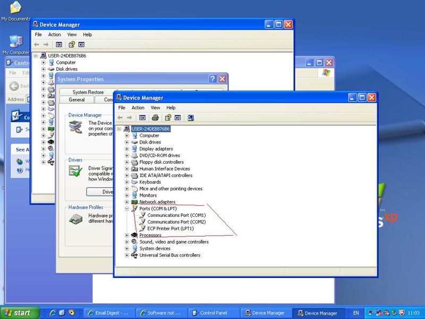Collapse USER-24DEB876B6 root in front window
Image resolution: width=425 pixels, height=319 pixels.
click(x=118, y=129)
